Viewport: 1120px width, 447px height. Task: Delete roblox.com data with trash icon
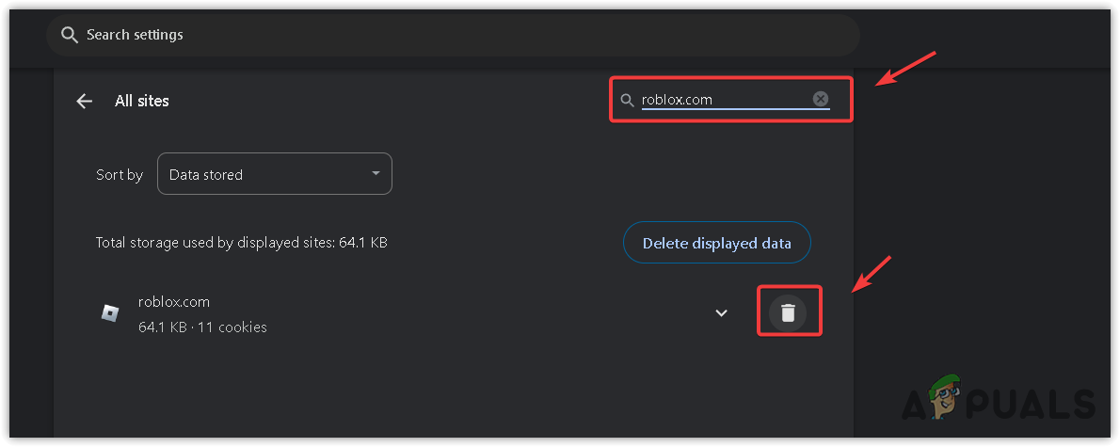coord(789,312)
